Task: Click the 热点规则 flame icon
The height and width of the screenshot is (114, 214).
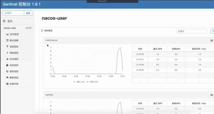Action: pyautogui.click(x=7, y=59)
